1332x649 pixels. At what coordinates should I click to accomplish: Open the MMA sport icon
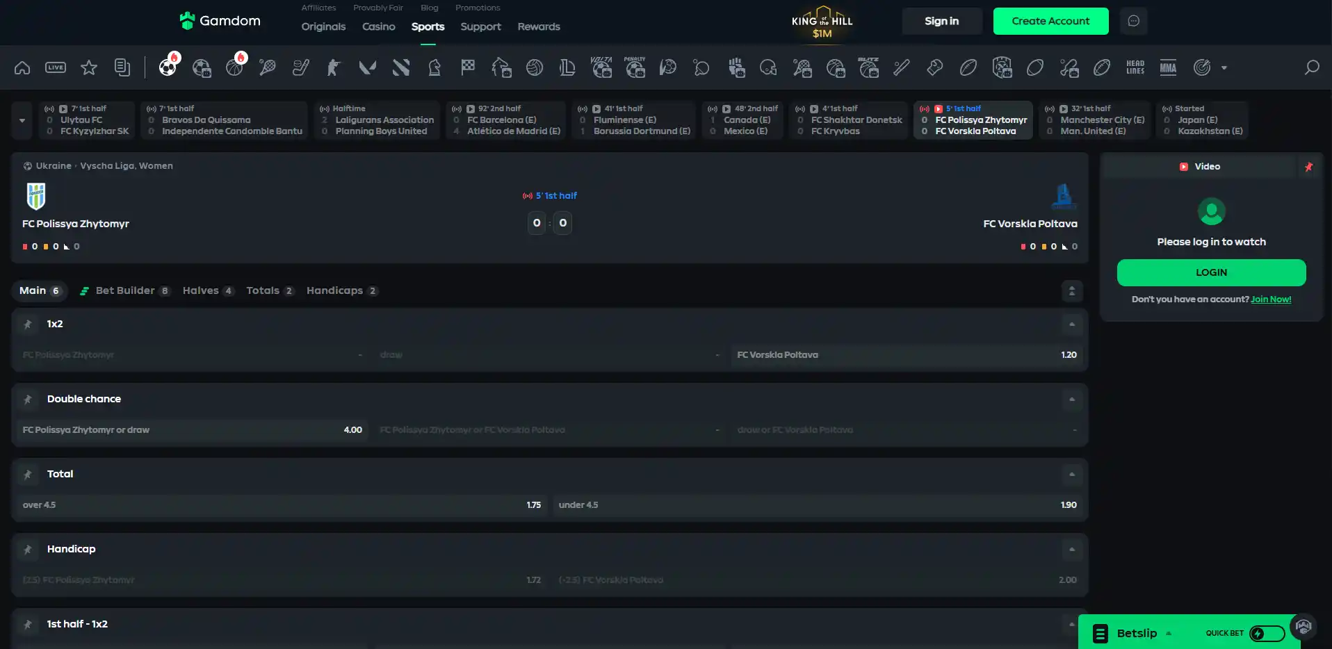tap(1168, 67)
